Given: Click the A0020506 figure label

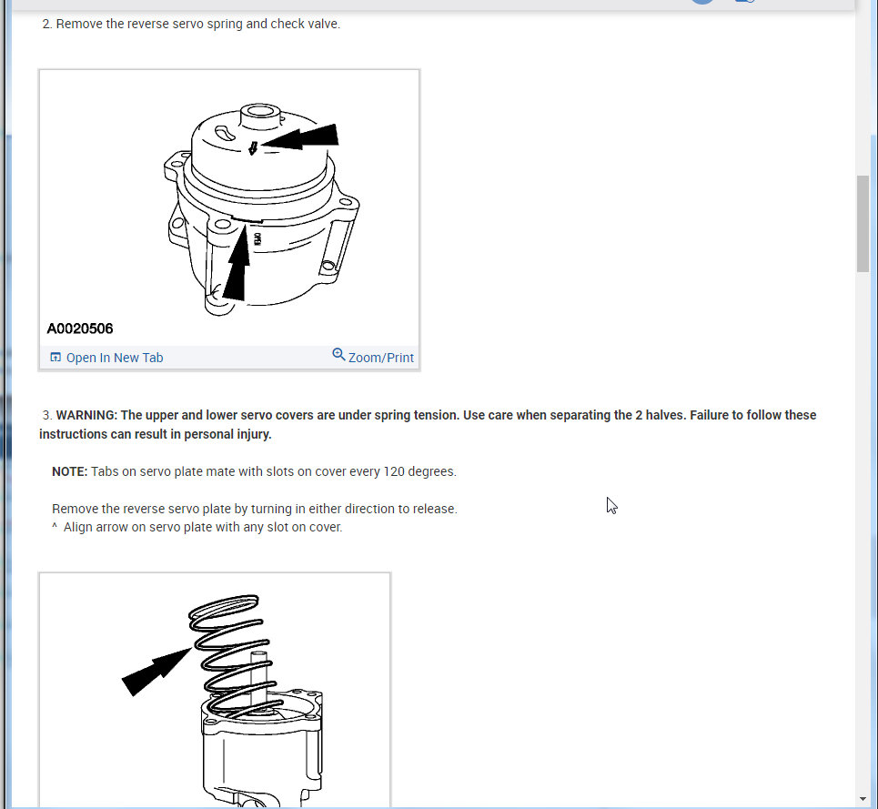Looking at the screenshot, I should tap(79, 329).
